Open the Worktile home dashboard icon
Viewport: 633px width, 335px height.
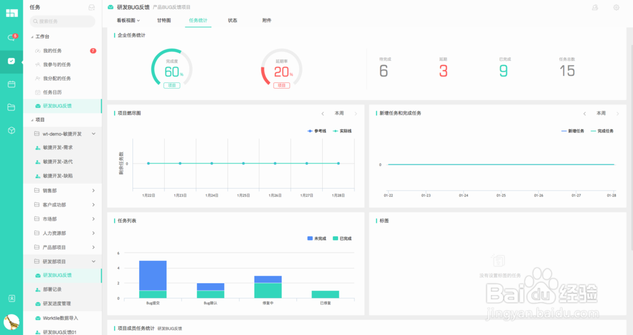(11, 13)
